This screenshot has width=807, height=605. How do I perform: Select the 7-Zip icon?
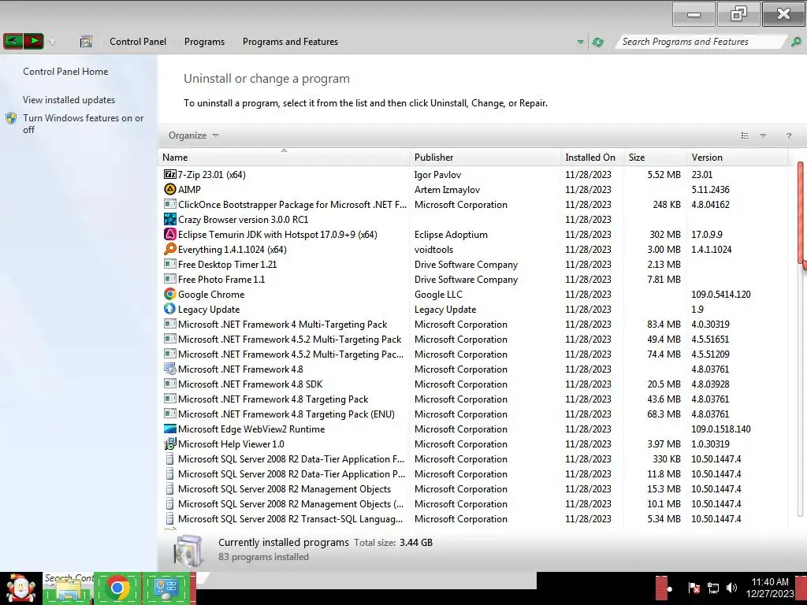pos(170,174)
